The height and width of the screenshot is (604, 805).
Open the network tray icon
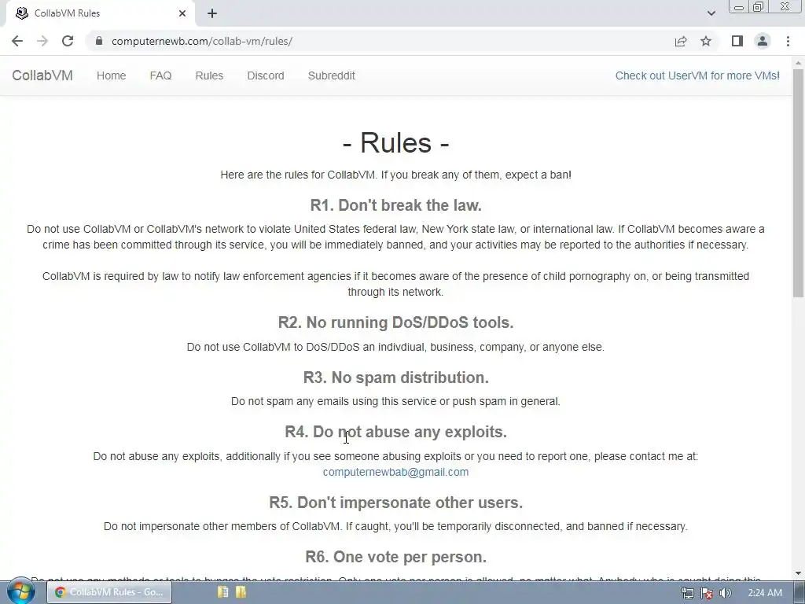(687, 593)
